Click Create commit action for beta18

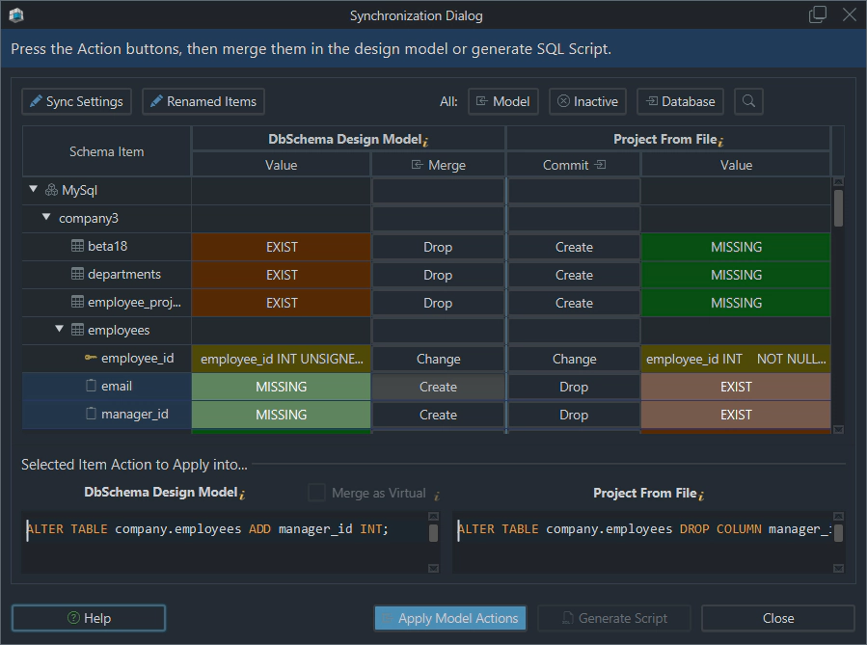pos(574,247)
